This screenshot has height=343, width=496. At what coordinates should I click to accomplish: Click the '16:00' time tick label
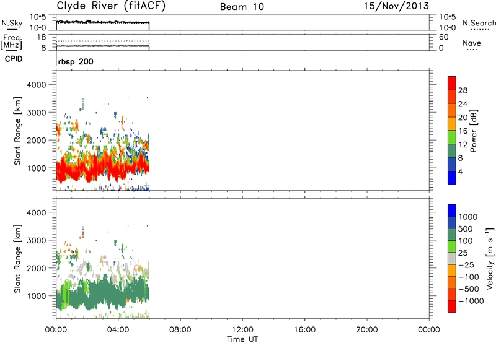coord(304,330)
